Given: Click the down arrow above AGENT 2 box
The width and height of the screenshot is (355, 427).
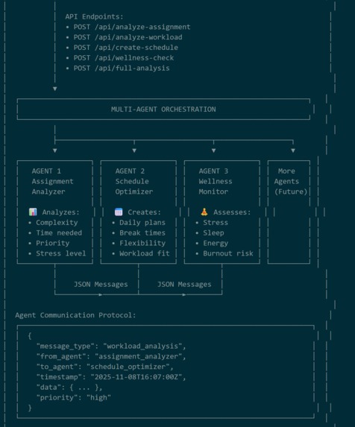Looking at the screenshot, I should (134, 151).
